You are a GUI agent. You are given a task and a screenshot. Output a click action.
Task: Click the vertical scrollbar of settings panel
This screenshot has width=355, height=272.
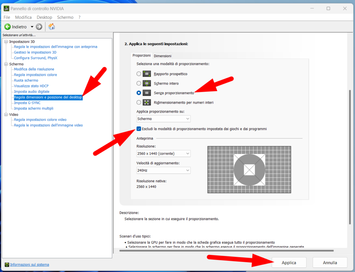[350, 156]
